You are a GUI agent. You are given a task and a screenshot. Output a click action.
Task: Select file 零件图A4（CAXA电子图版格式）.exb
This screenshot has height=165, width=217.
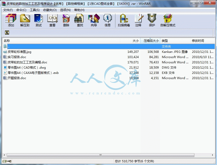33,73
